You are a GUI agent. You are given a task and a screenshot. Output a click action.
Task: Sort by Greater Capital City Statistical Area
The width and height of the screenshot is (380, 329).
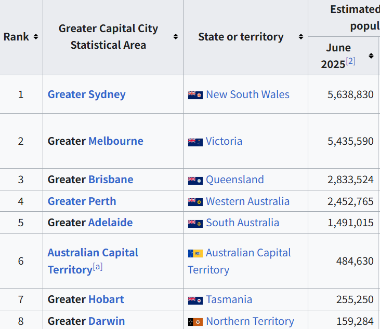pyautogui.click(x=176, y=37)
